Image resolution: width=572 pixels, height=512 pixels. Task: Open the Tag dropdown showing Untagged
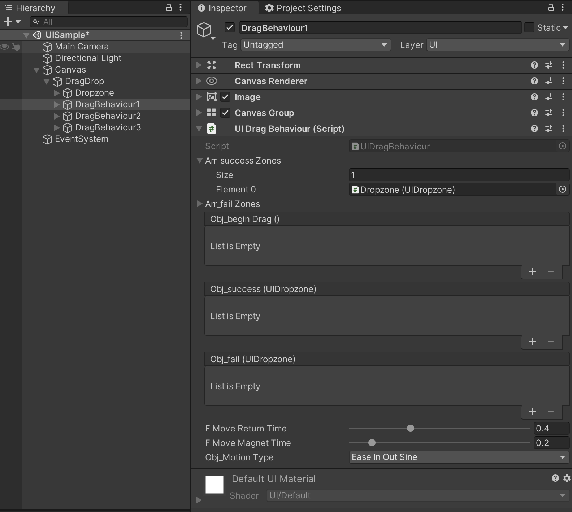(316, 45)
